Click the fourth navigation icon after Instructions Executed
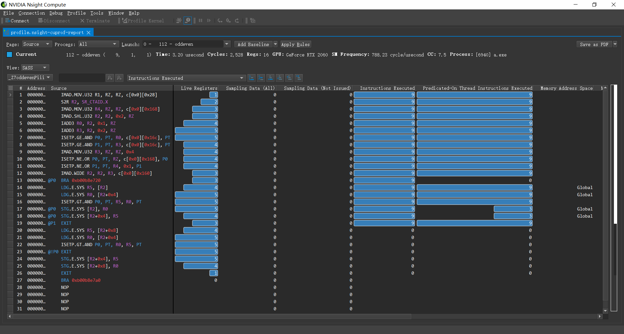The image size is (624, 334). tap(280, 78)
